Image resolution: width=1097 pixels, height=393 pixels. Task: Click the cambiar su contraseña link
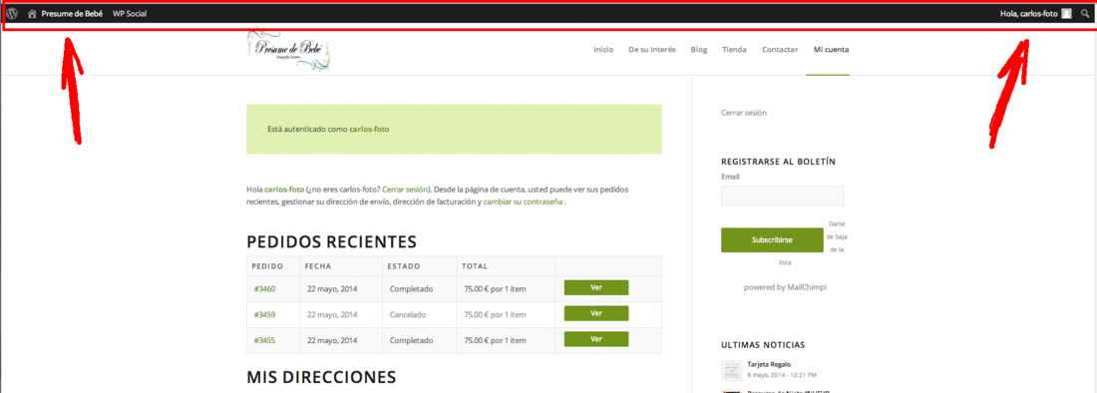523,202
